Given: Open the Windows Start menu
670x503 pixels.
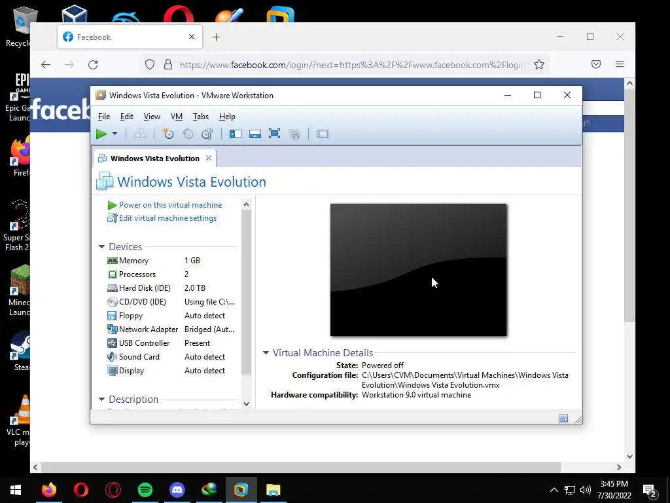Looking at the screenshot, I should click(16, 490).
